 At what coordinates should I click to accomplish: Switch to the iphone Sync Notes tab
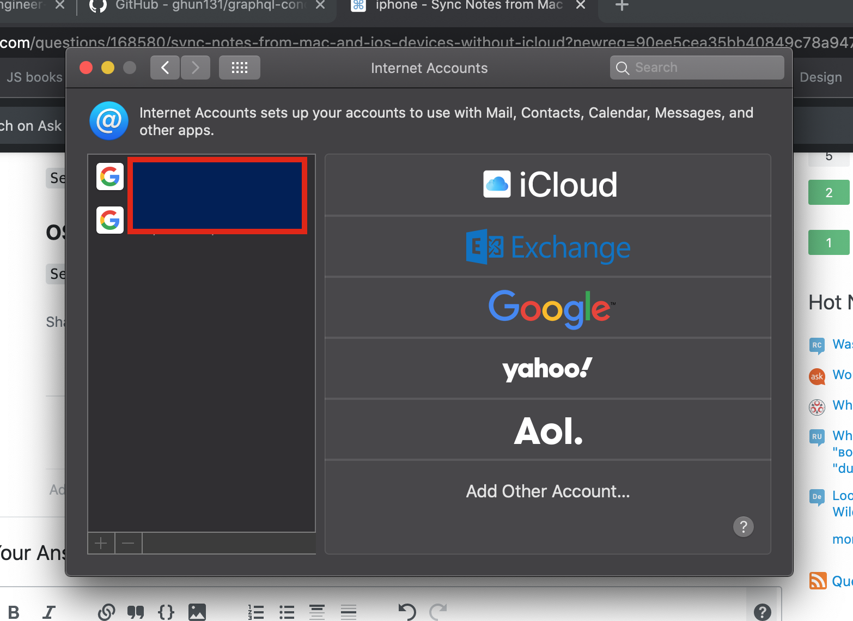point(468,5)
